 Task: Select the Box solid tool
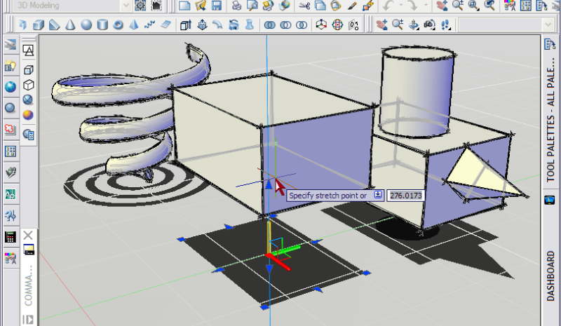pyautogui.click(x=39, y=25)
